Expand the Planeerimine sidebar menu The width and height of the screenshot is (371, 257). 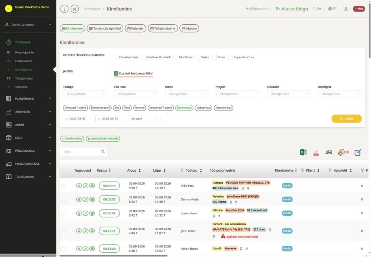point(28,98)
